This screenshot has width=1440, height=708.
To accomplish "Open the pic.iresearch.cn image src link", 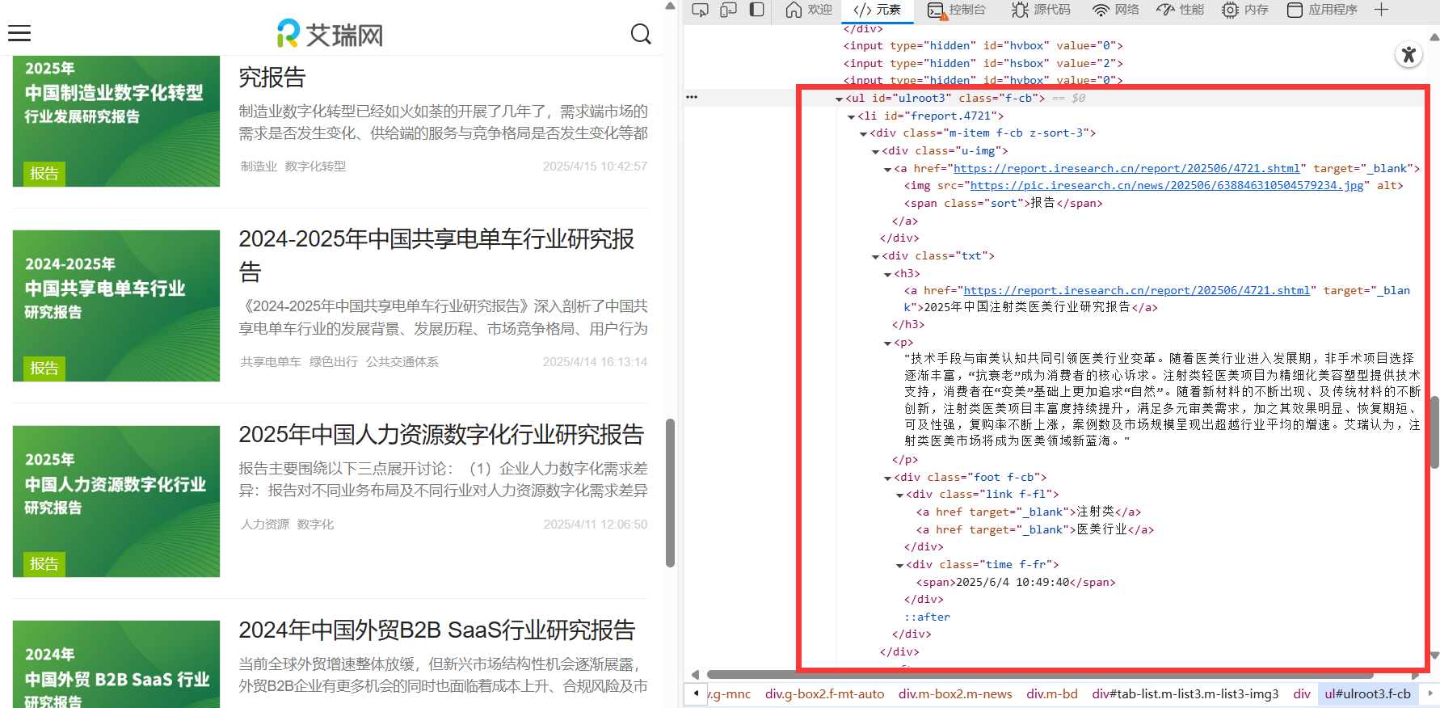I will coord(1167,185).
